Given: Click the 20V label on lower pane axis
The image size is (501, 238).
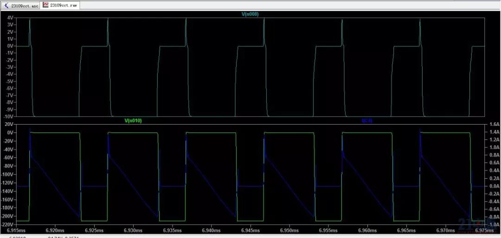Looking at the screenshot, I should tap(9, 124).
